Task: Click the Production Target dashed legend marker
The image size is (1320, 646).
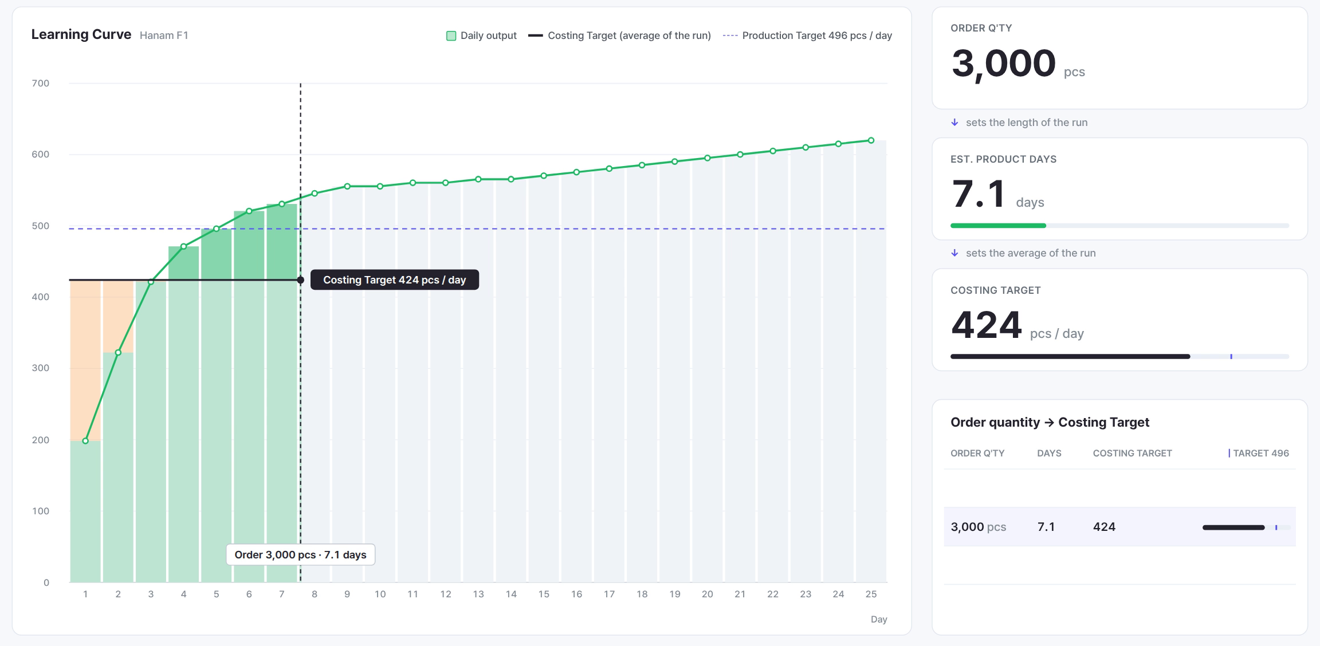Action: pos(730,36)
